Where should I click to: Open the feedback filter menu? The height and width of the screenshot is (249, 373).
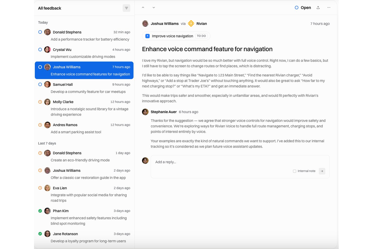[x=126, y=8]
